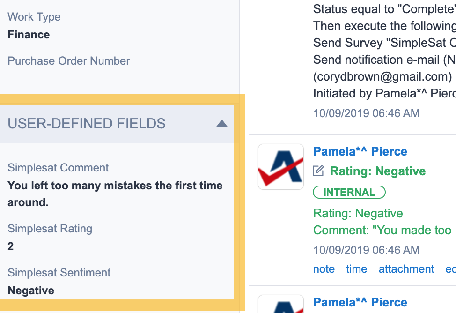Select the Work Type value Finance
This screenshot has height=313, width=456.
pos(29,35)
